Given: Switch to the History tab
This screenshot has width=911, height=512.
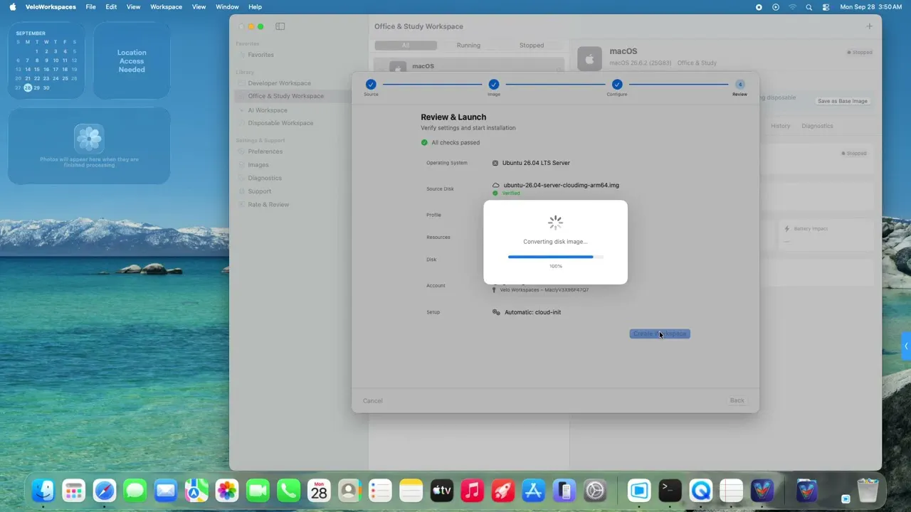Looking at the screenshot, I should coord(781,126).
